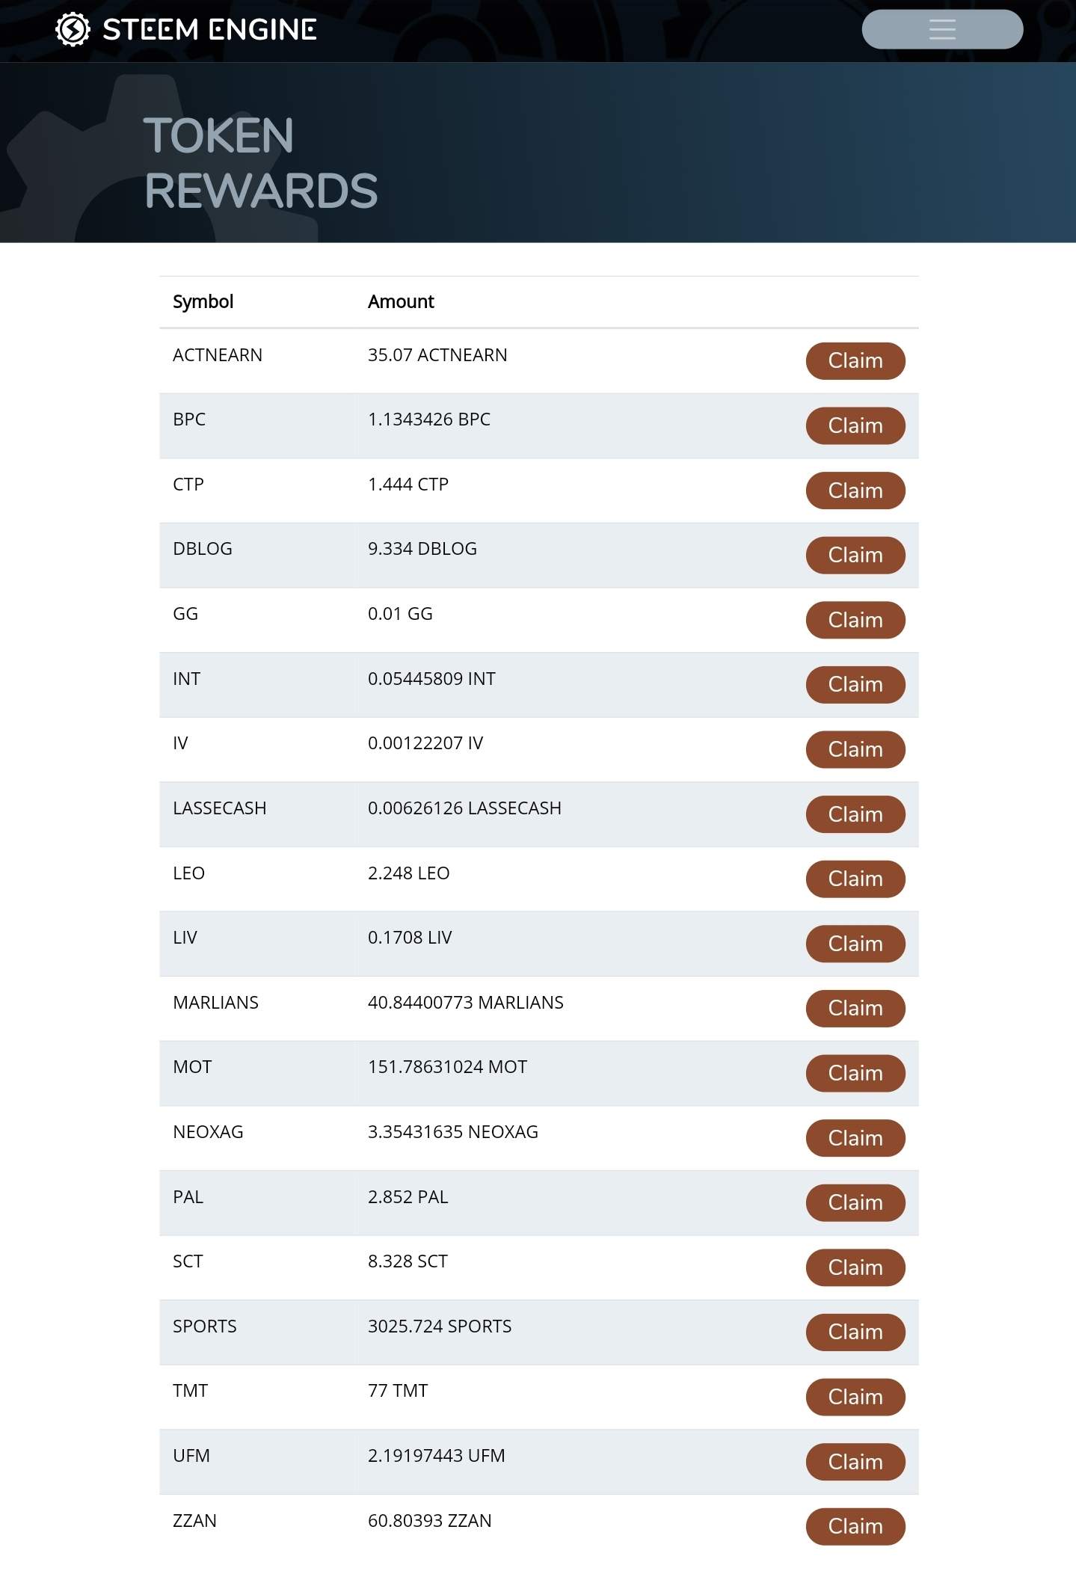Claim the LASSECASH reward
The width and height of the screenshot is (1076, 1571).
click(855, 815)
